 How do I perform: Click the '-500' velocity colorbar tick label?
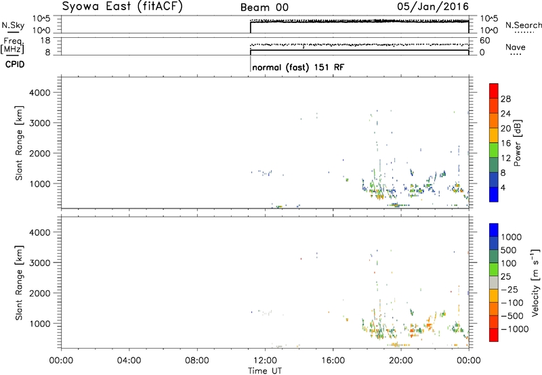512,316
